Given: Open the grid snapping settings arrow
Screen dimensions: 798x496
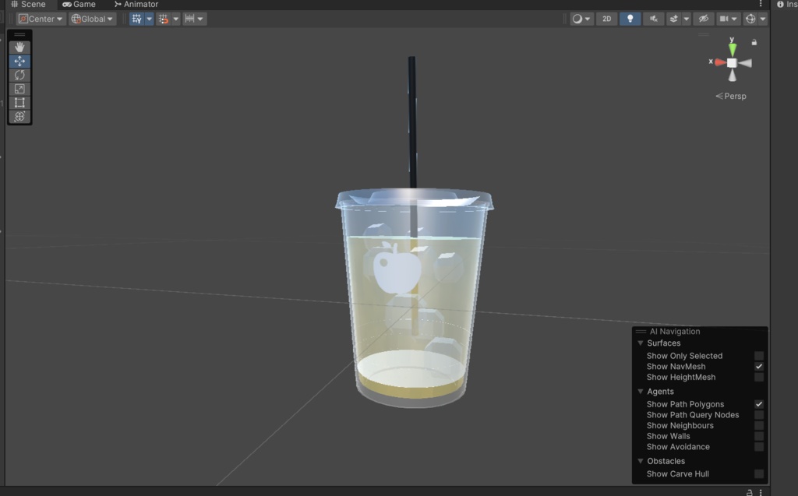Looking at the screenshot, I should [175, 19].
